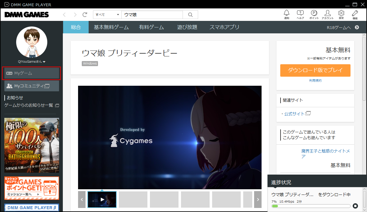
Task: Reload the page with refresh icon
Action: pyautogui.click(x=85, y=15)
